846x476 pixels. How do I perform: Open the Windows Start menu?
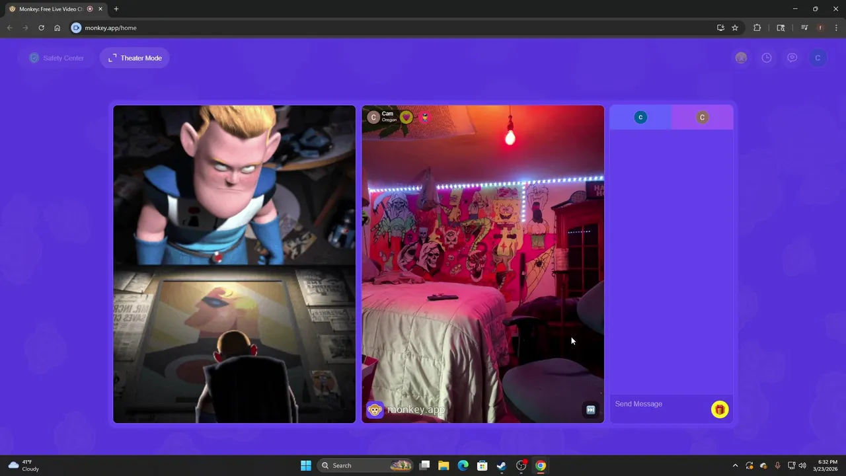pyautogui.click(x=306, y=465)
